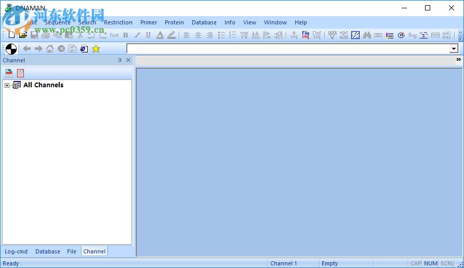Click the floppy disk Save icon
Image resolution: width=464 pixels, height=268 pixels.
point(34,35)
